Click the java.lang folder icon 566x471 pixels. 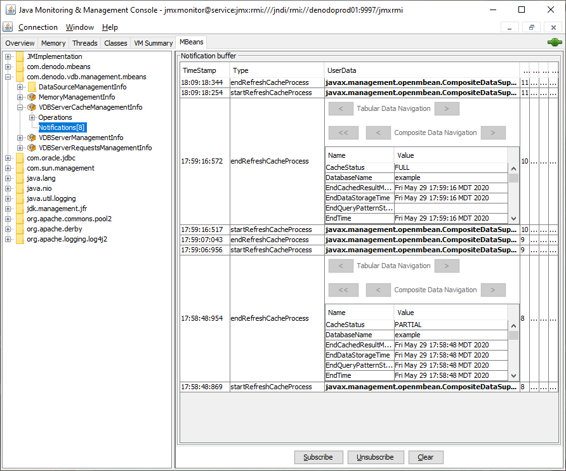pos(20,178)
